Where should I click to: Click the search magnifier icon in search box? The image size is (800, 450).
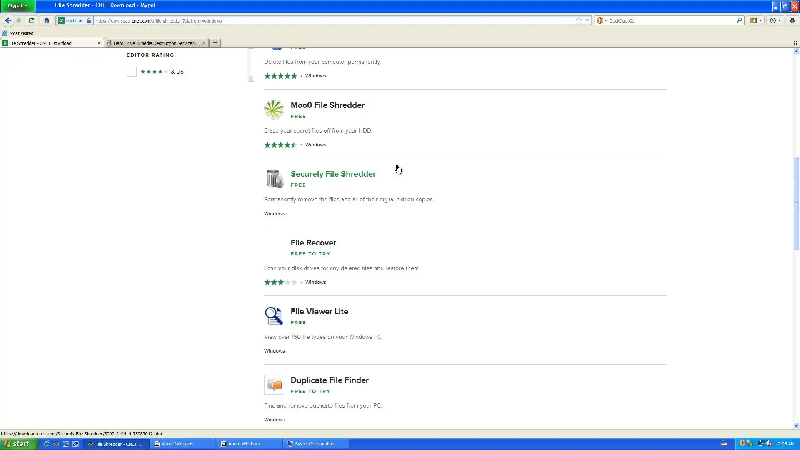[739, 20]
